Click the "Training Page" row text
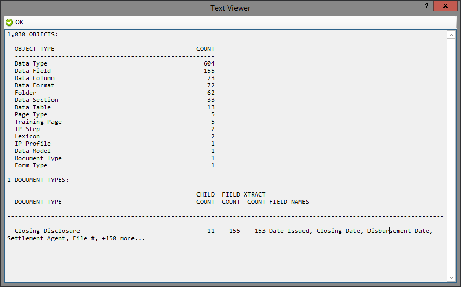461x287 pixels. tap(38, 122)
